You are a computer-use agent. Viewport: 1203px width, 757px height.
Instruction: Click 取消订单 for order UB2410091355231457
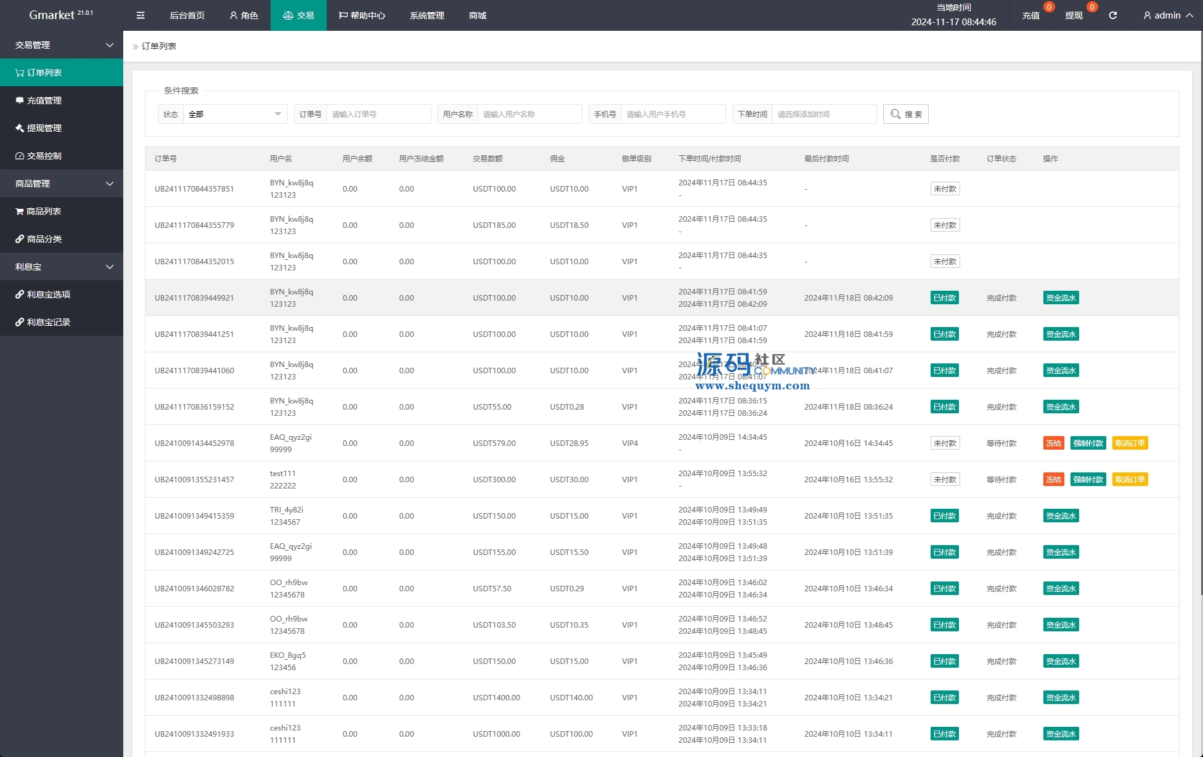(1130, 479)
